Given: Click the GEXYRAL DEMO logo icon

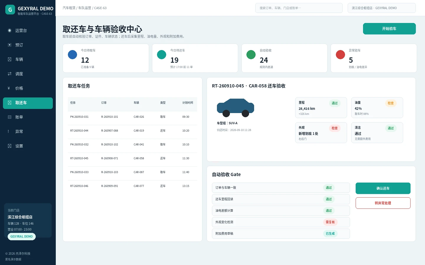Looking at the screenshot, I should click(x=10, y=10).
